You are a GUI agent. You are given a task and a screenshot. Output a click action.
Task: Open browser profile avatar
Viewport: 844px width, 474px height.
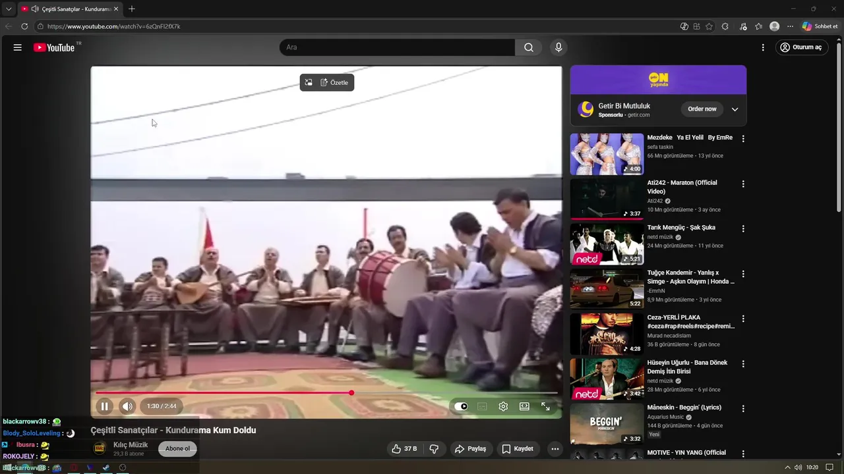[774, 26]
